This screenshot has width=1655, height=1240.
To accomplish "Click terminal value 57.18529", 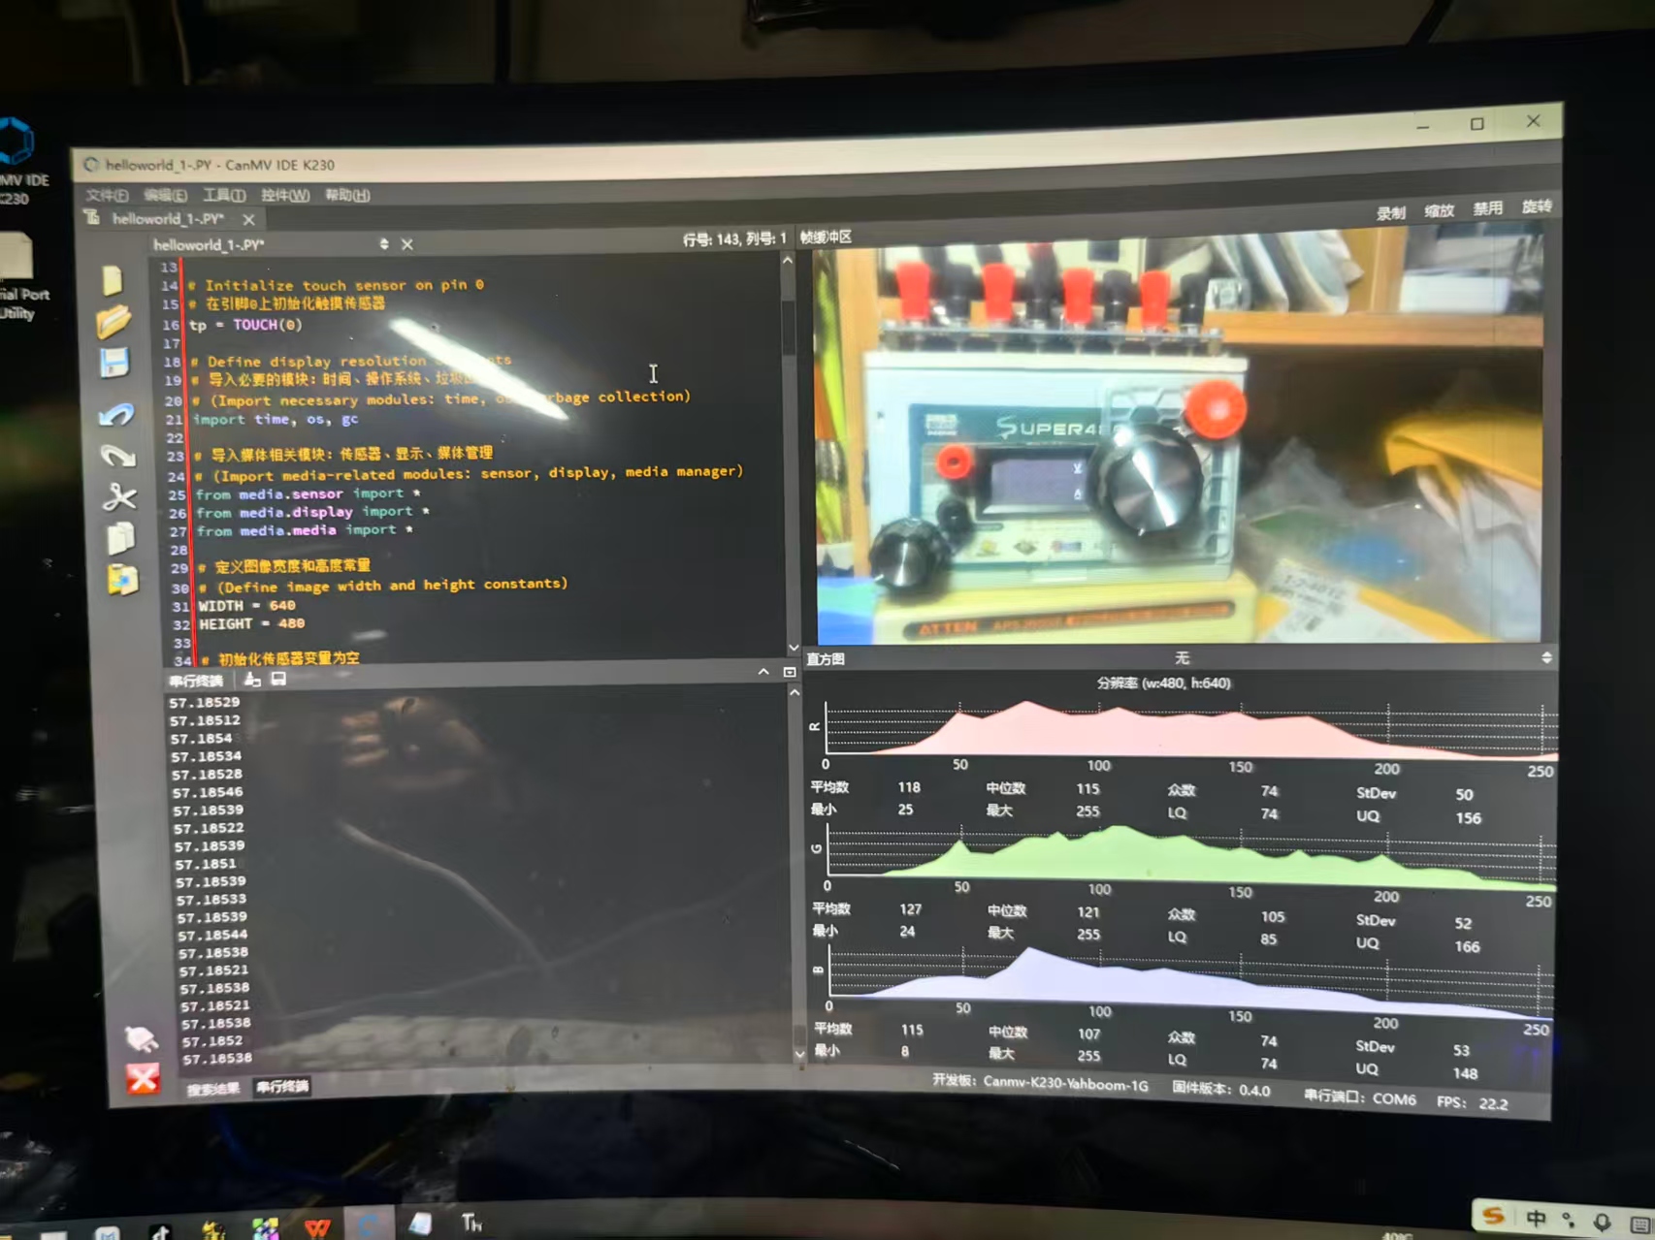I will 204,702.
